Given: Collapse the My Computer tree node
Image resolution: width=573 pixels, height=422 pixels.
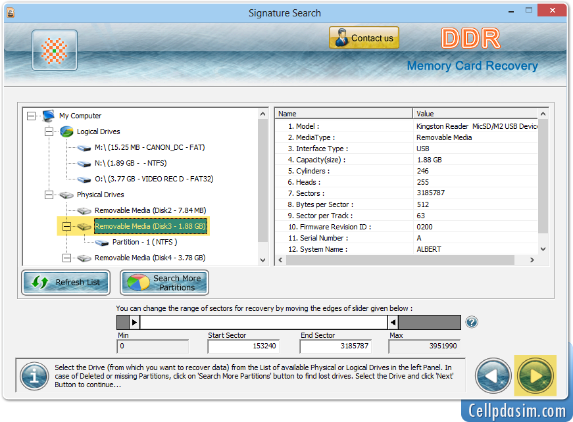Looking at the screenshot, I should (32, 116).
